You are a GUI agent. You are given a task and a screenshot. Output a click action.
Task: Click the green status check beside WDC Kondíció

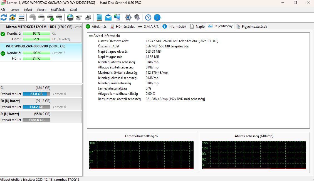click(x=3, y=53)
